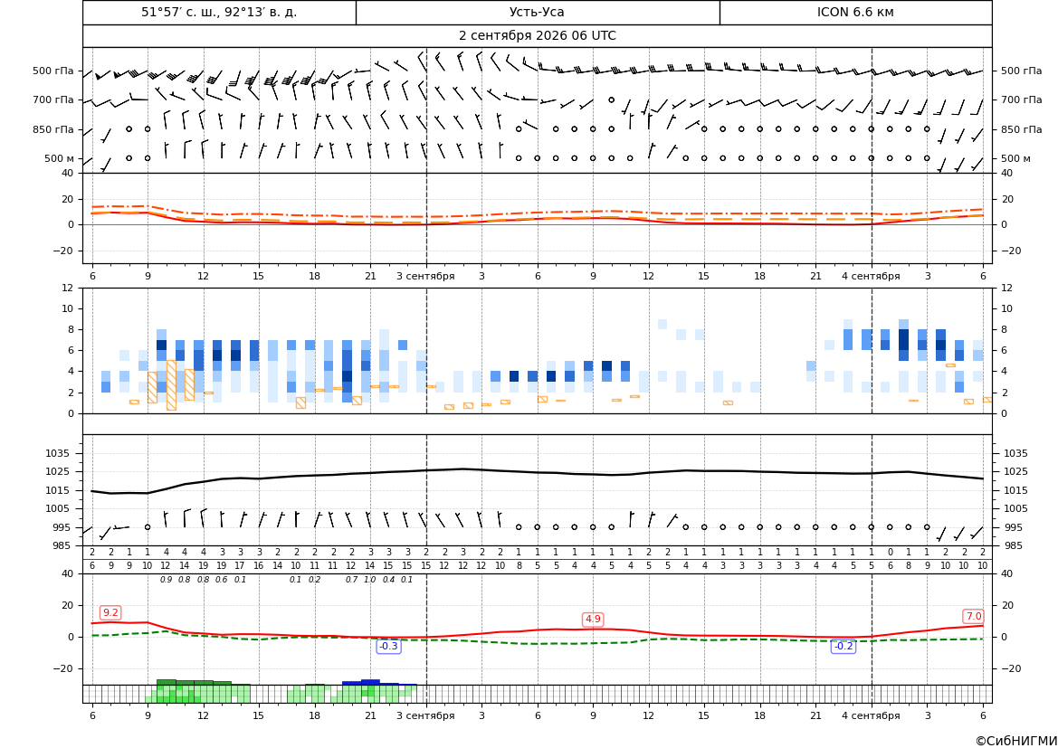Click the red 9.2 temperature label
Viewport: 1058px width, 748px height.
pos(110,612)
